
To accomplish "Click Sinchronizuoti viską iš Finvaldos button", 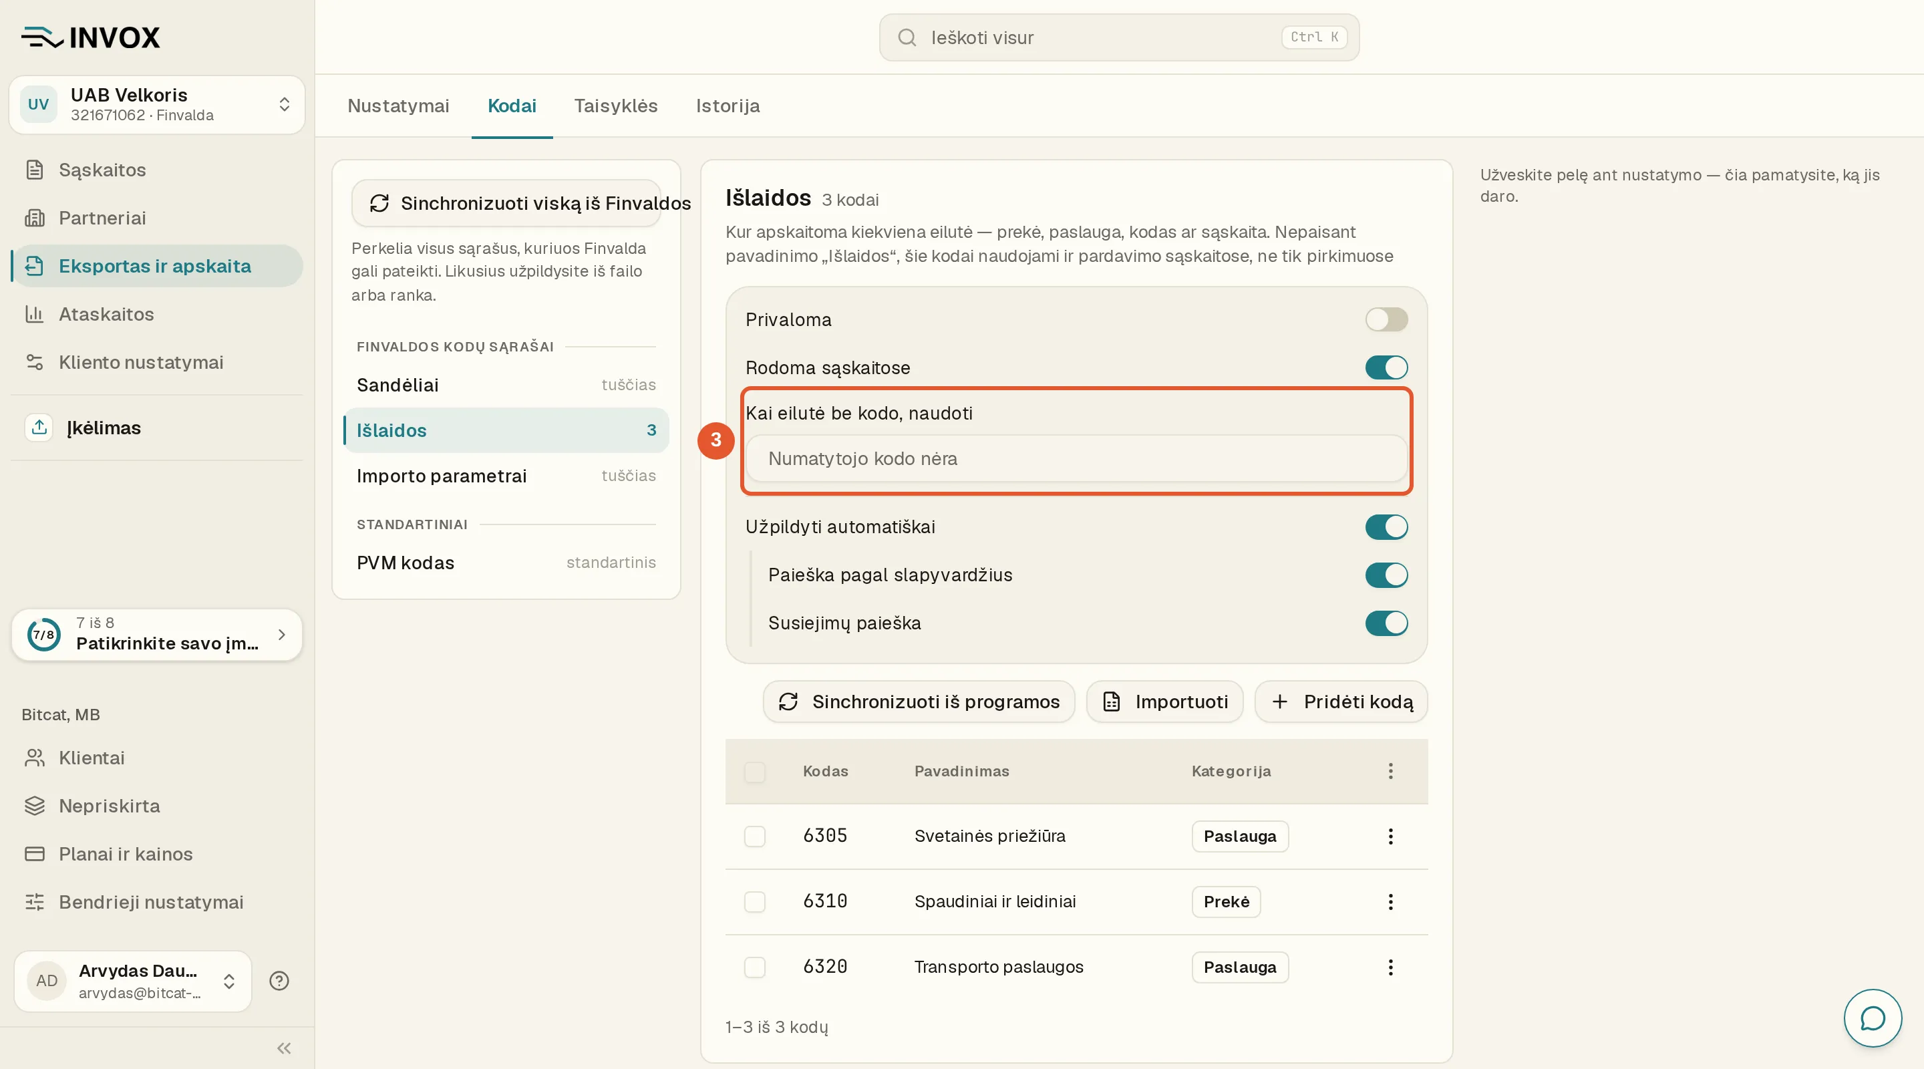I will click(x=506, y=203).
